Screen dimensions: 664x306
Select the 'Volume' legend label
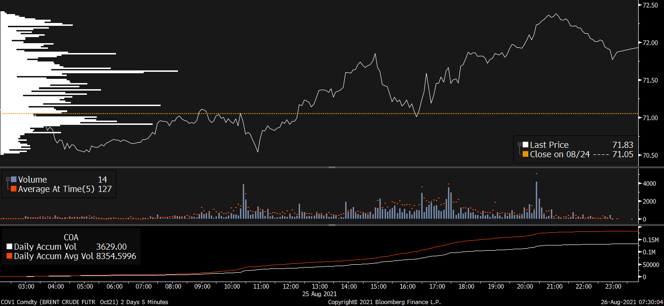pos(32,179)
